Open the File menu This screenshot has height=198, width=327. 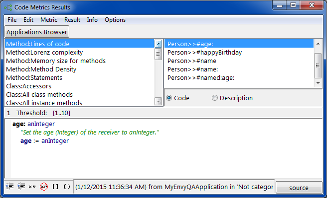click(12, 20)
